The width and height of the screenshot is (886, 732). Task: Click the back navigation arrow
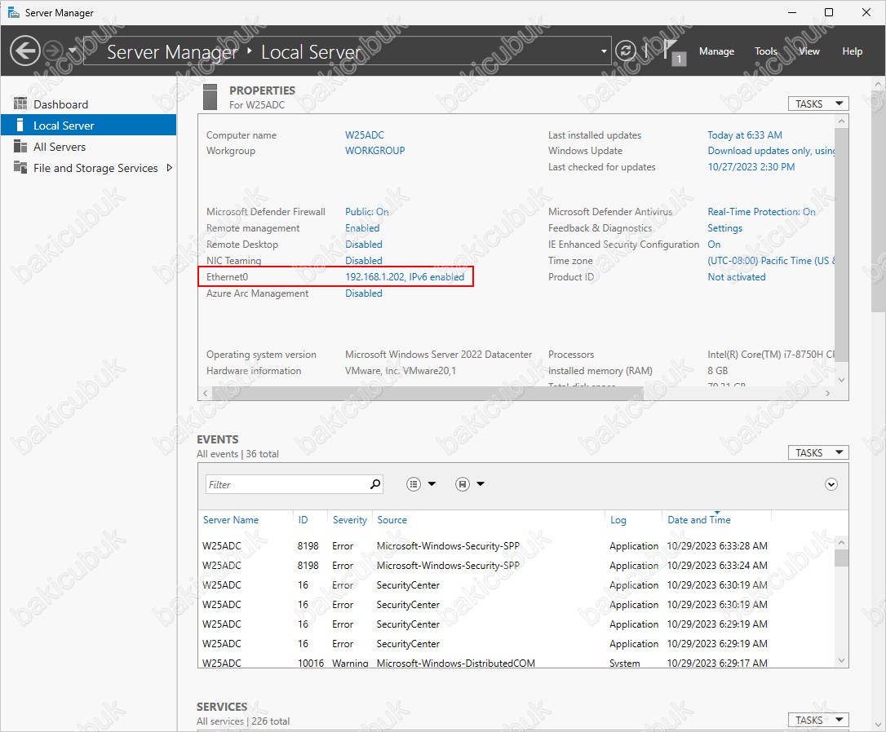tap(24, 51)
